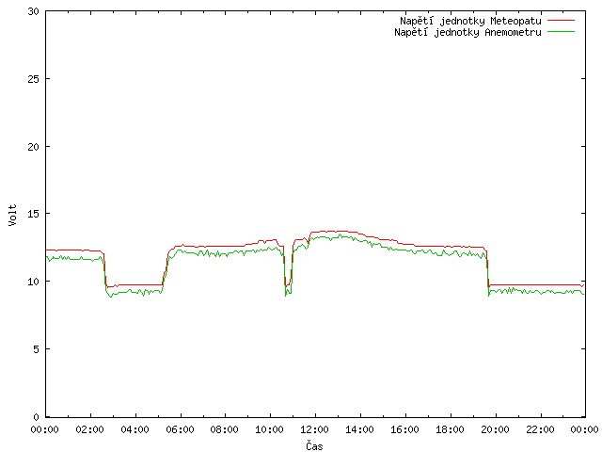
Task: Click the x-axis label '14:00'
Action: point(359,429)
